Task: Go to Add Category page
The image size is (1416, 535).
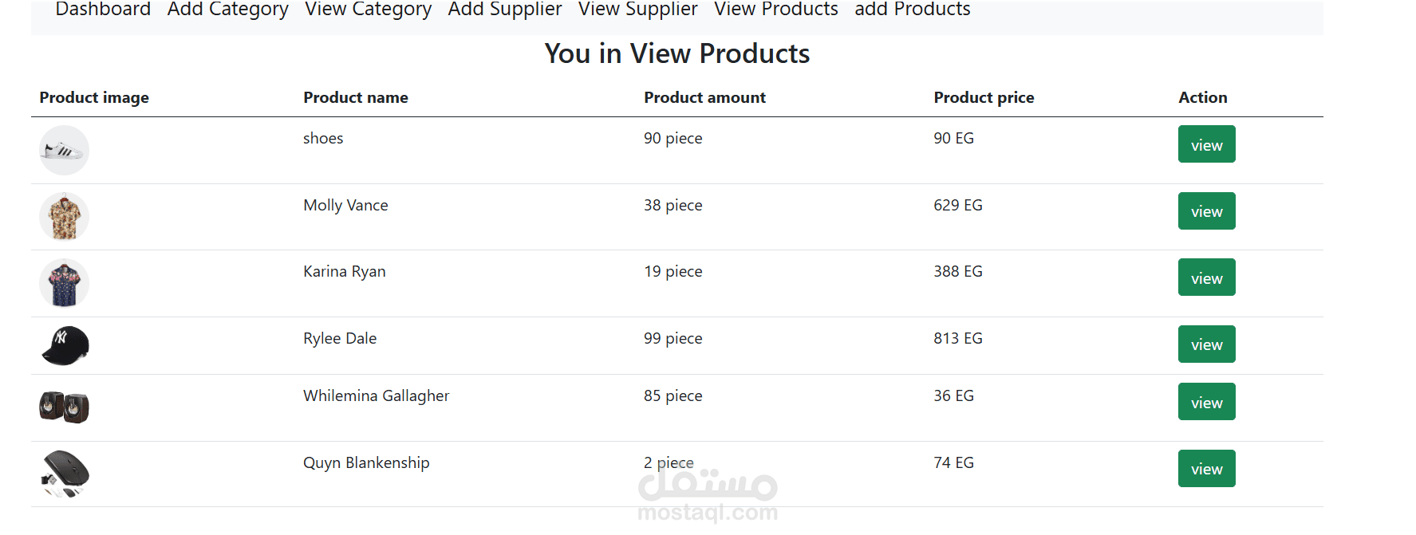Action: pos(227,10)
